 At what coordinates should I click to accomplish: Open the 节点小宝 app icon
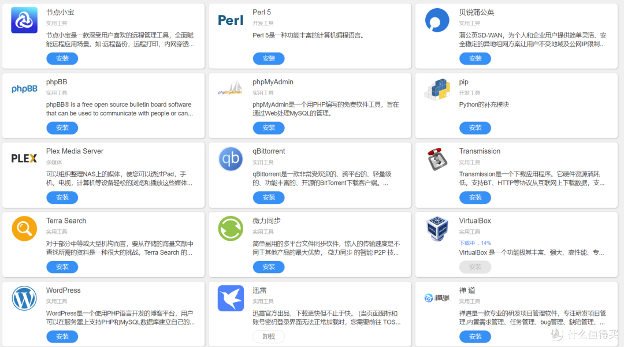pyautogui.click(x=24, y=20)
